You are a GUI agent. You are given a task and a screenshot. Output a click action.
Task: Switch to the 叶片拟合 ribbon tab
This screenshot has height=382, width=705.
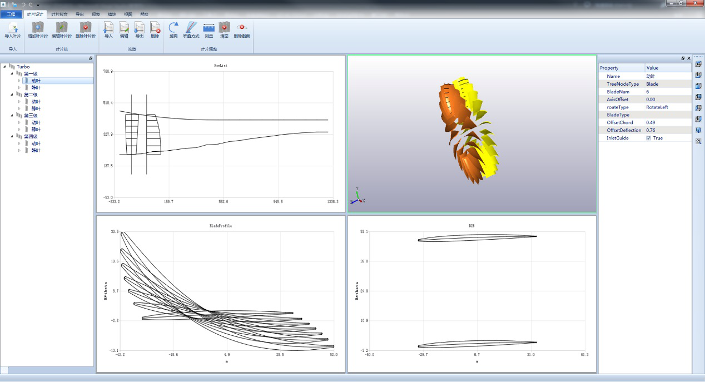(x=59, y=14)
